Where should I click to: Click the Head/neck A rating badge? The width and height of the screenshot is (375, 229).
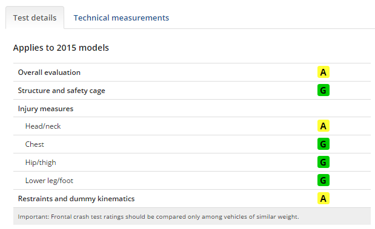(324, 126)
